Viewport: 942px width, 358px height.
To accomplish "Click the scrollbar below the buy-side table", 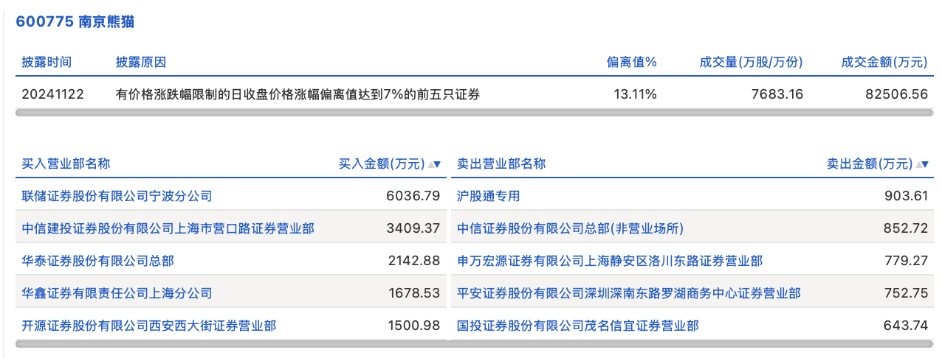I will [x=231, y=343].
